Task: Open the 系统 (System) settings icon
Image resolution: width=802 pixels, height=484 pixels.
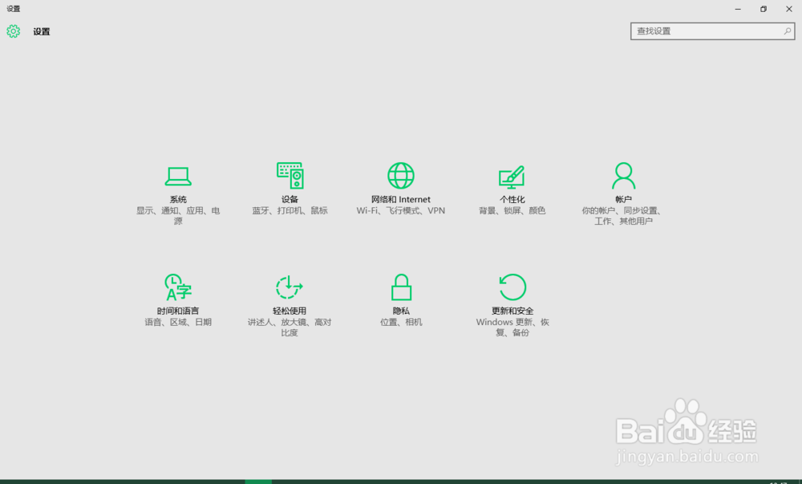Action: click(177, 177)
